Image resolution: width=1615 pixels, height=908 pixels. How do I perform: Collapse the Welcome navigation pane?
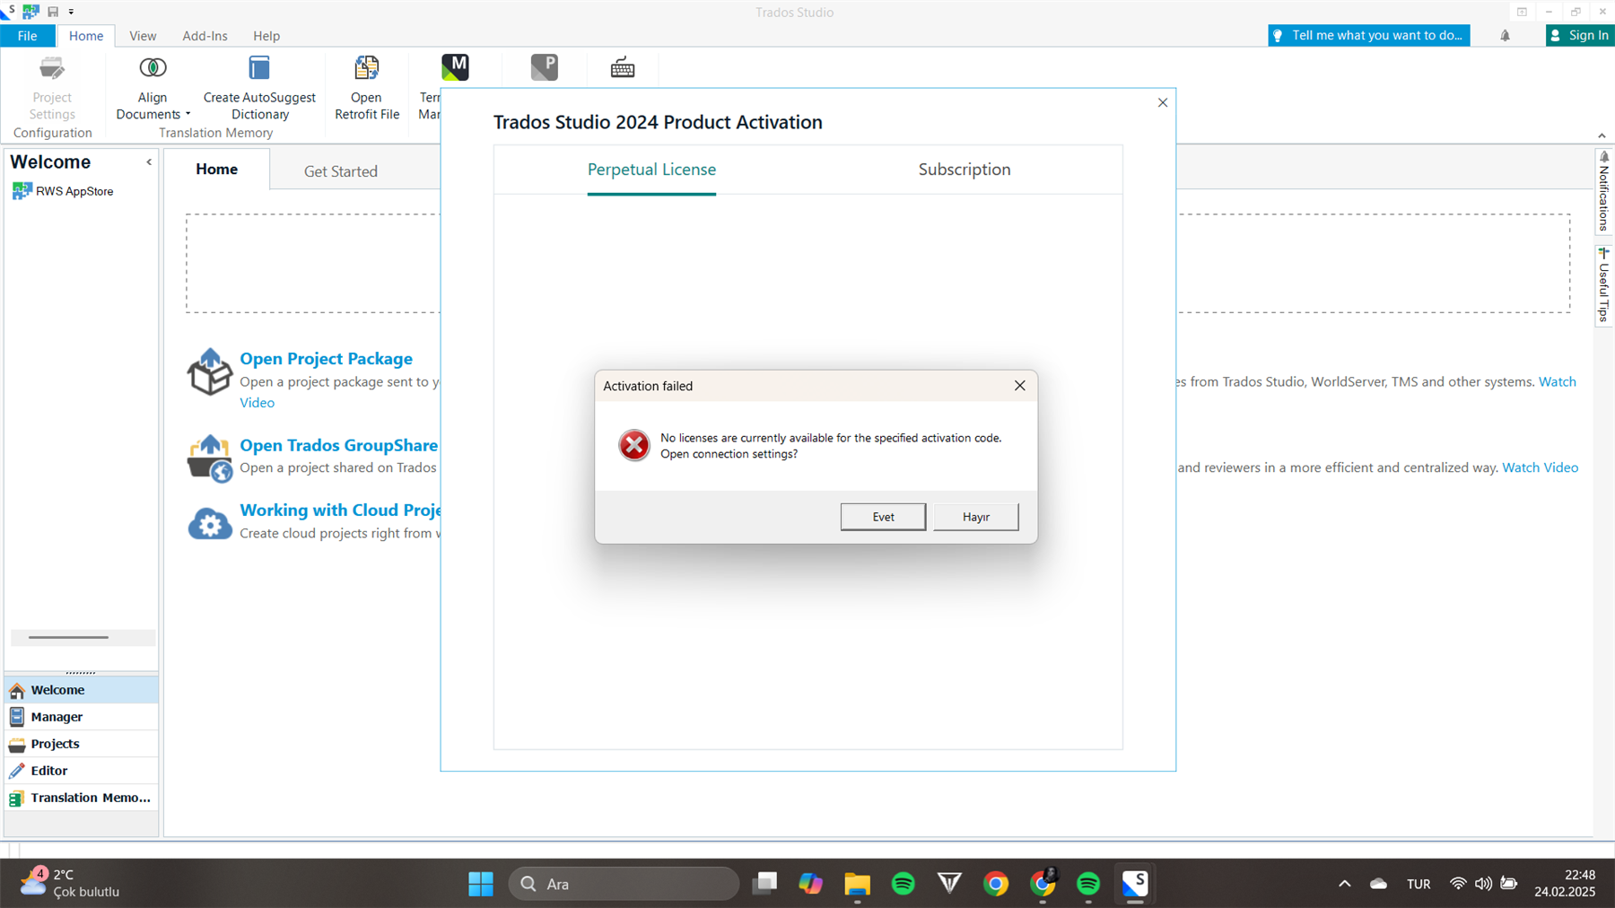pos(149,162)
